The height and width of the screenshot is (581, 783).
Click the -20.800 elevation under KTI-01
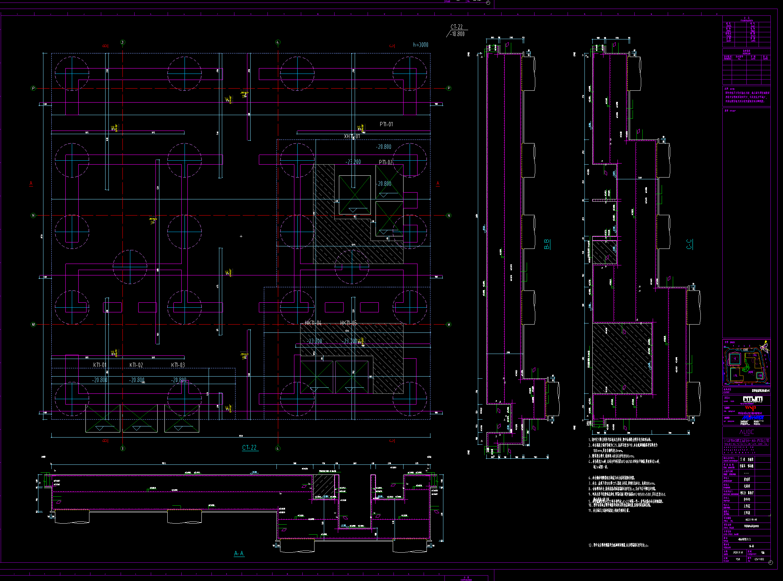(99, 380)
